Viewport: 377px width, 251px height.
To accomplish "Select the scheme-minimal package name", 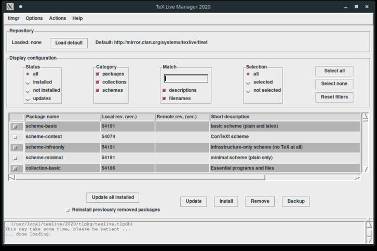I will coord(44,158).
